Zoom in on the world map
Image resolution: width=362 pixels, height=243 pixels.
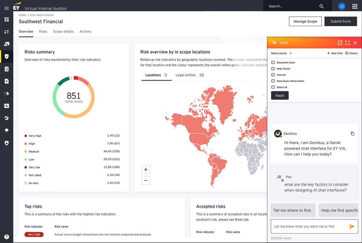click(146, 170)
